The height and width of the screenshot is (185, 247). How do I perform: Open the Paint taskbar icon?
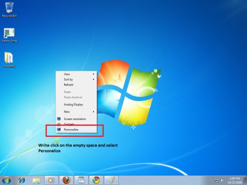coord(111,180)
